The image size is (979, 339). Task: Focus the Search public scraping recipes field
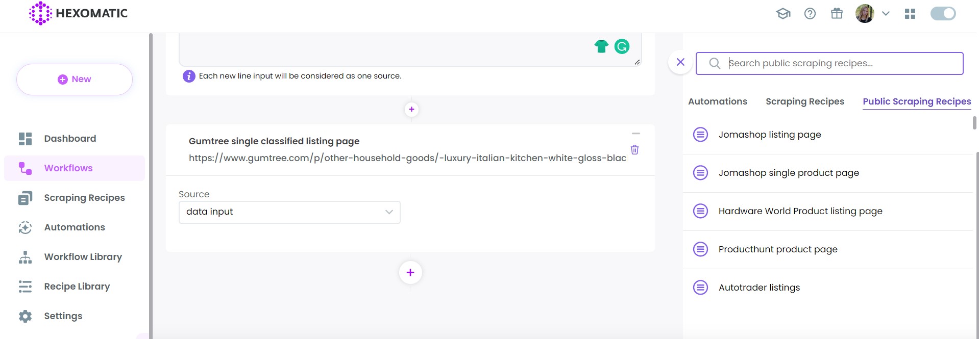click(x=829, y=63)
